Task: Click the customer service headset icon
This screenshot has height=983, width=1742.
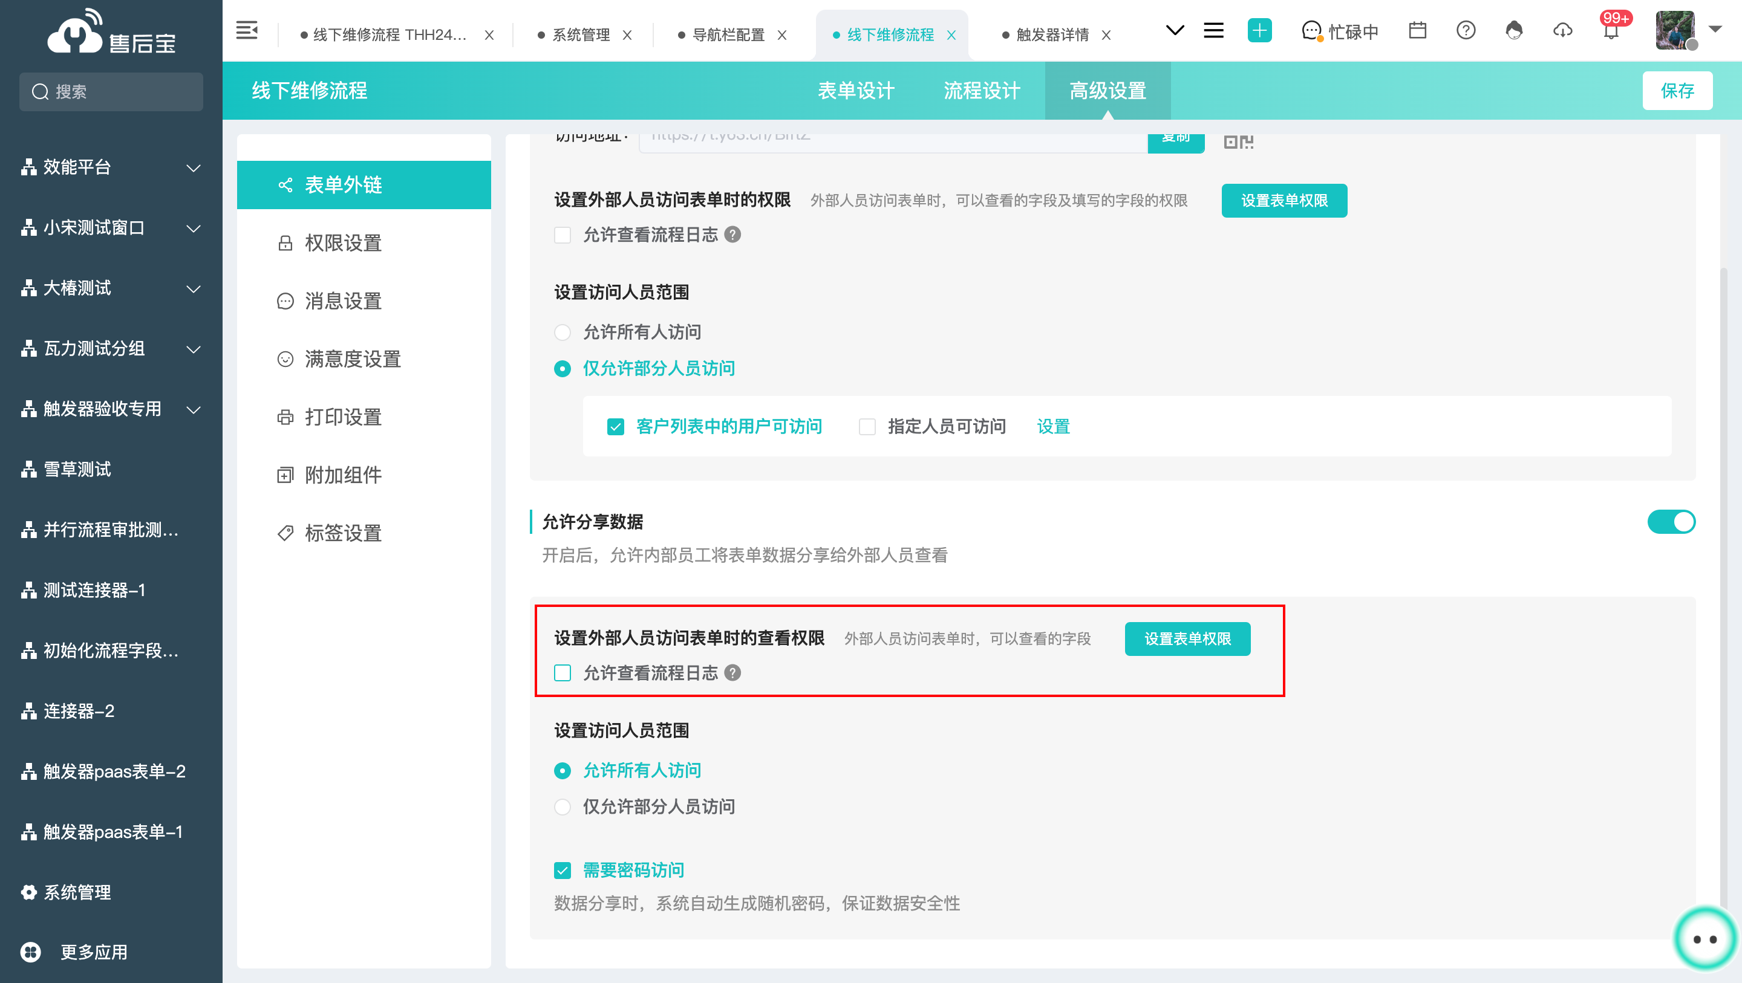Action: [1514, 31]
